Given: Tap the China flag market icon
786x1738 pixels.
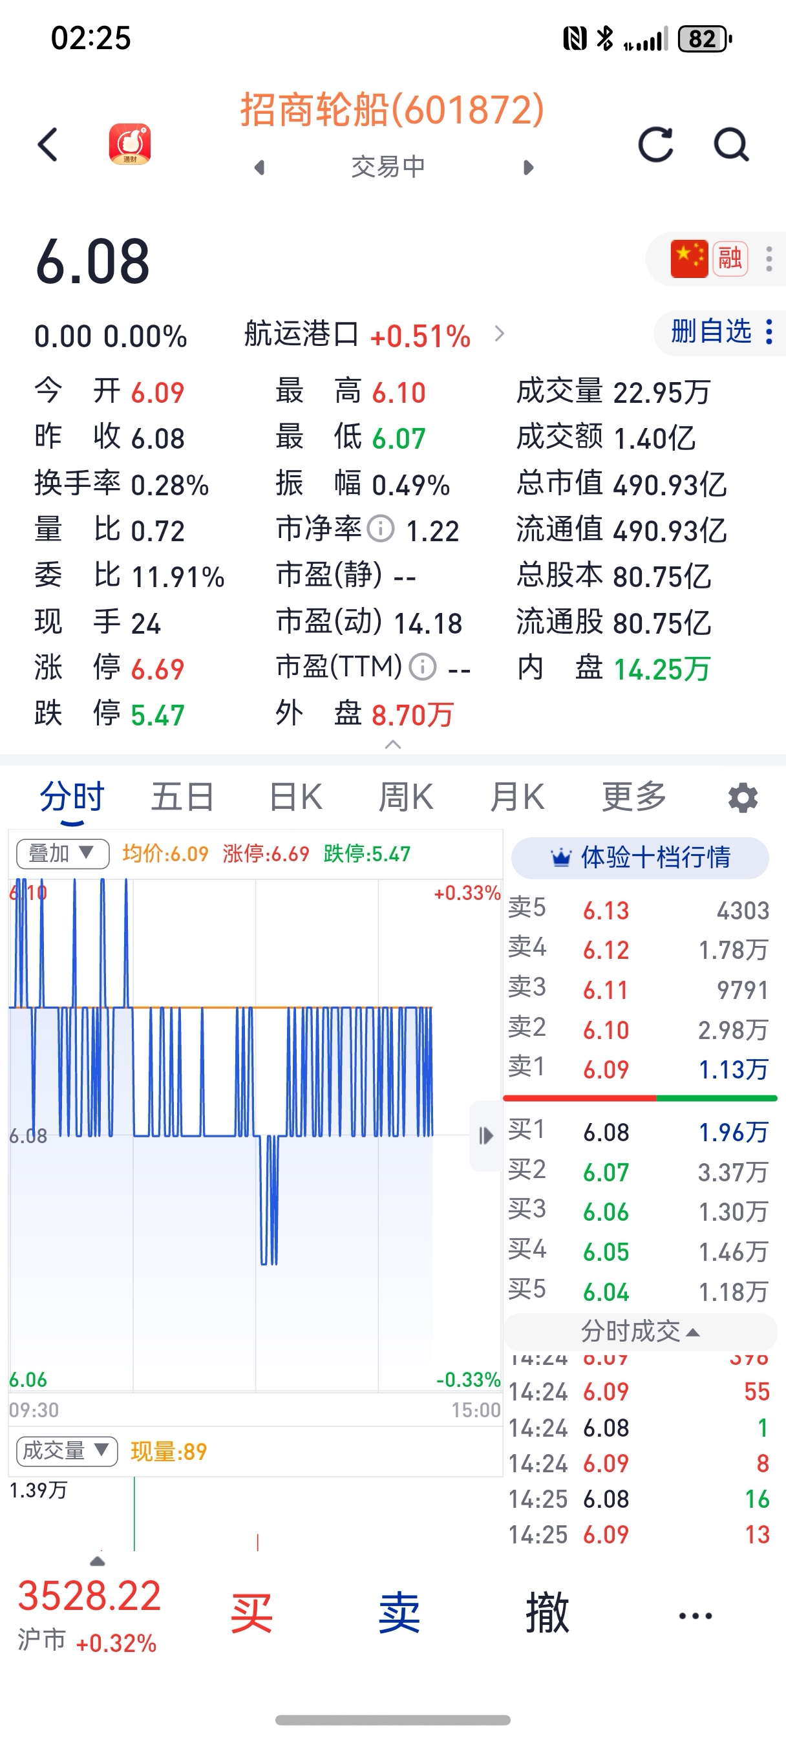Looking at the screenshot, I should click(x=689, y=259).
